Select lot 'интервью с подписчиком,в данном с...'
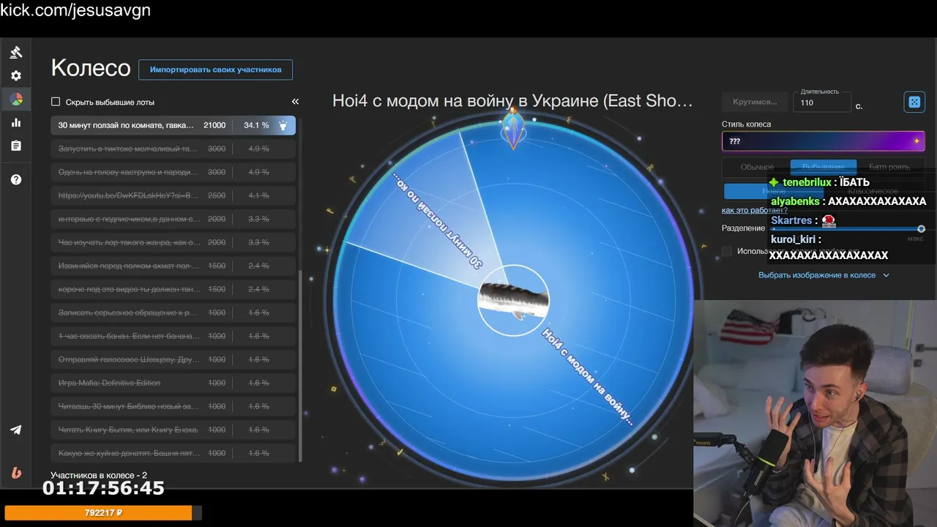Screen dimensions: 937x527 point(173,219)
